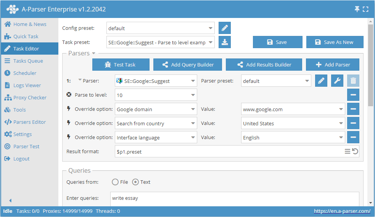Image resolution: width=375 pixels, height=217 pixels.
Task: Click the trash icon to delete parser
Action: point(353,81)
